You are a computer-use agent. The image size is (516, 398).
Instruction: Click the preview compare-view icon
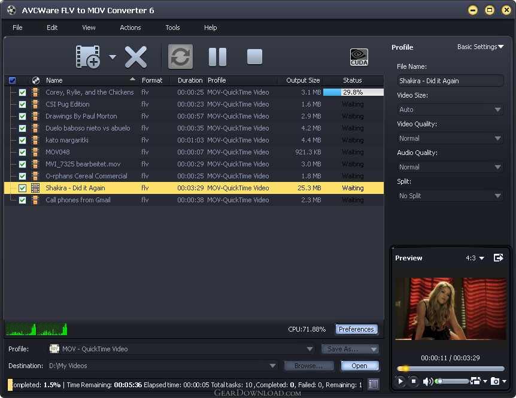click(475, 381)
